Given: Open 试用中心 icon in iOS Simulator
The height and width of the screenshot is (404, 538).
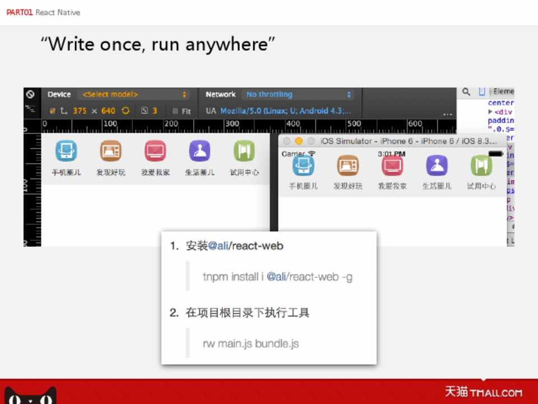Looking at the screenshot, I should pos(481,166).
